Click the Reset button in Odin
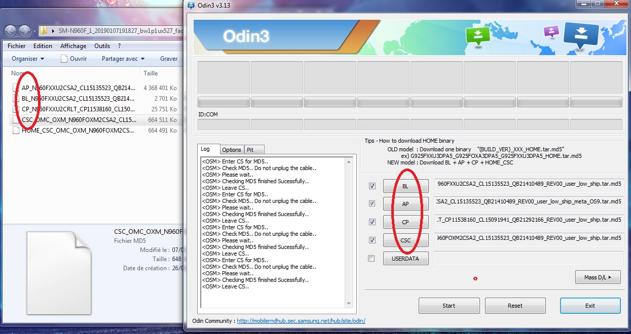The height and width of the screenshot is (334, 631). pos(515,306)
